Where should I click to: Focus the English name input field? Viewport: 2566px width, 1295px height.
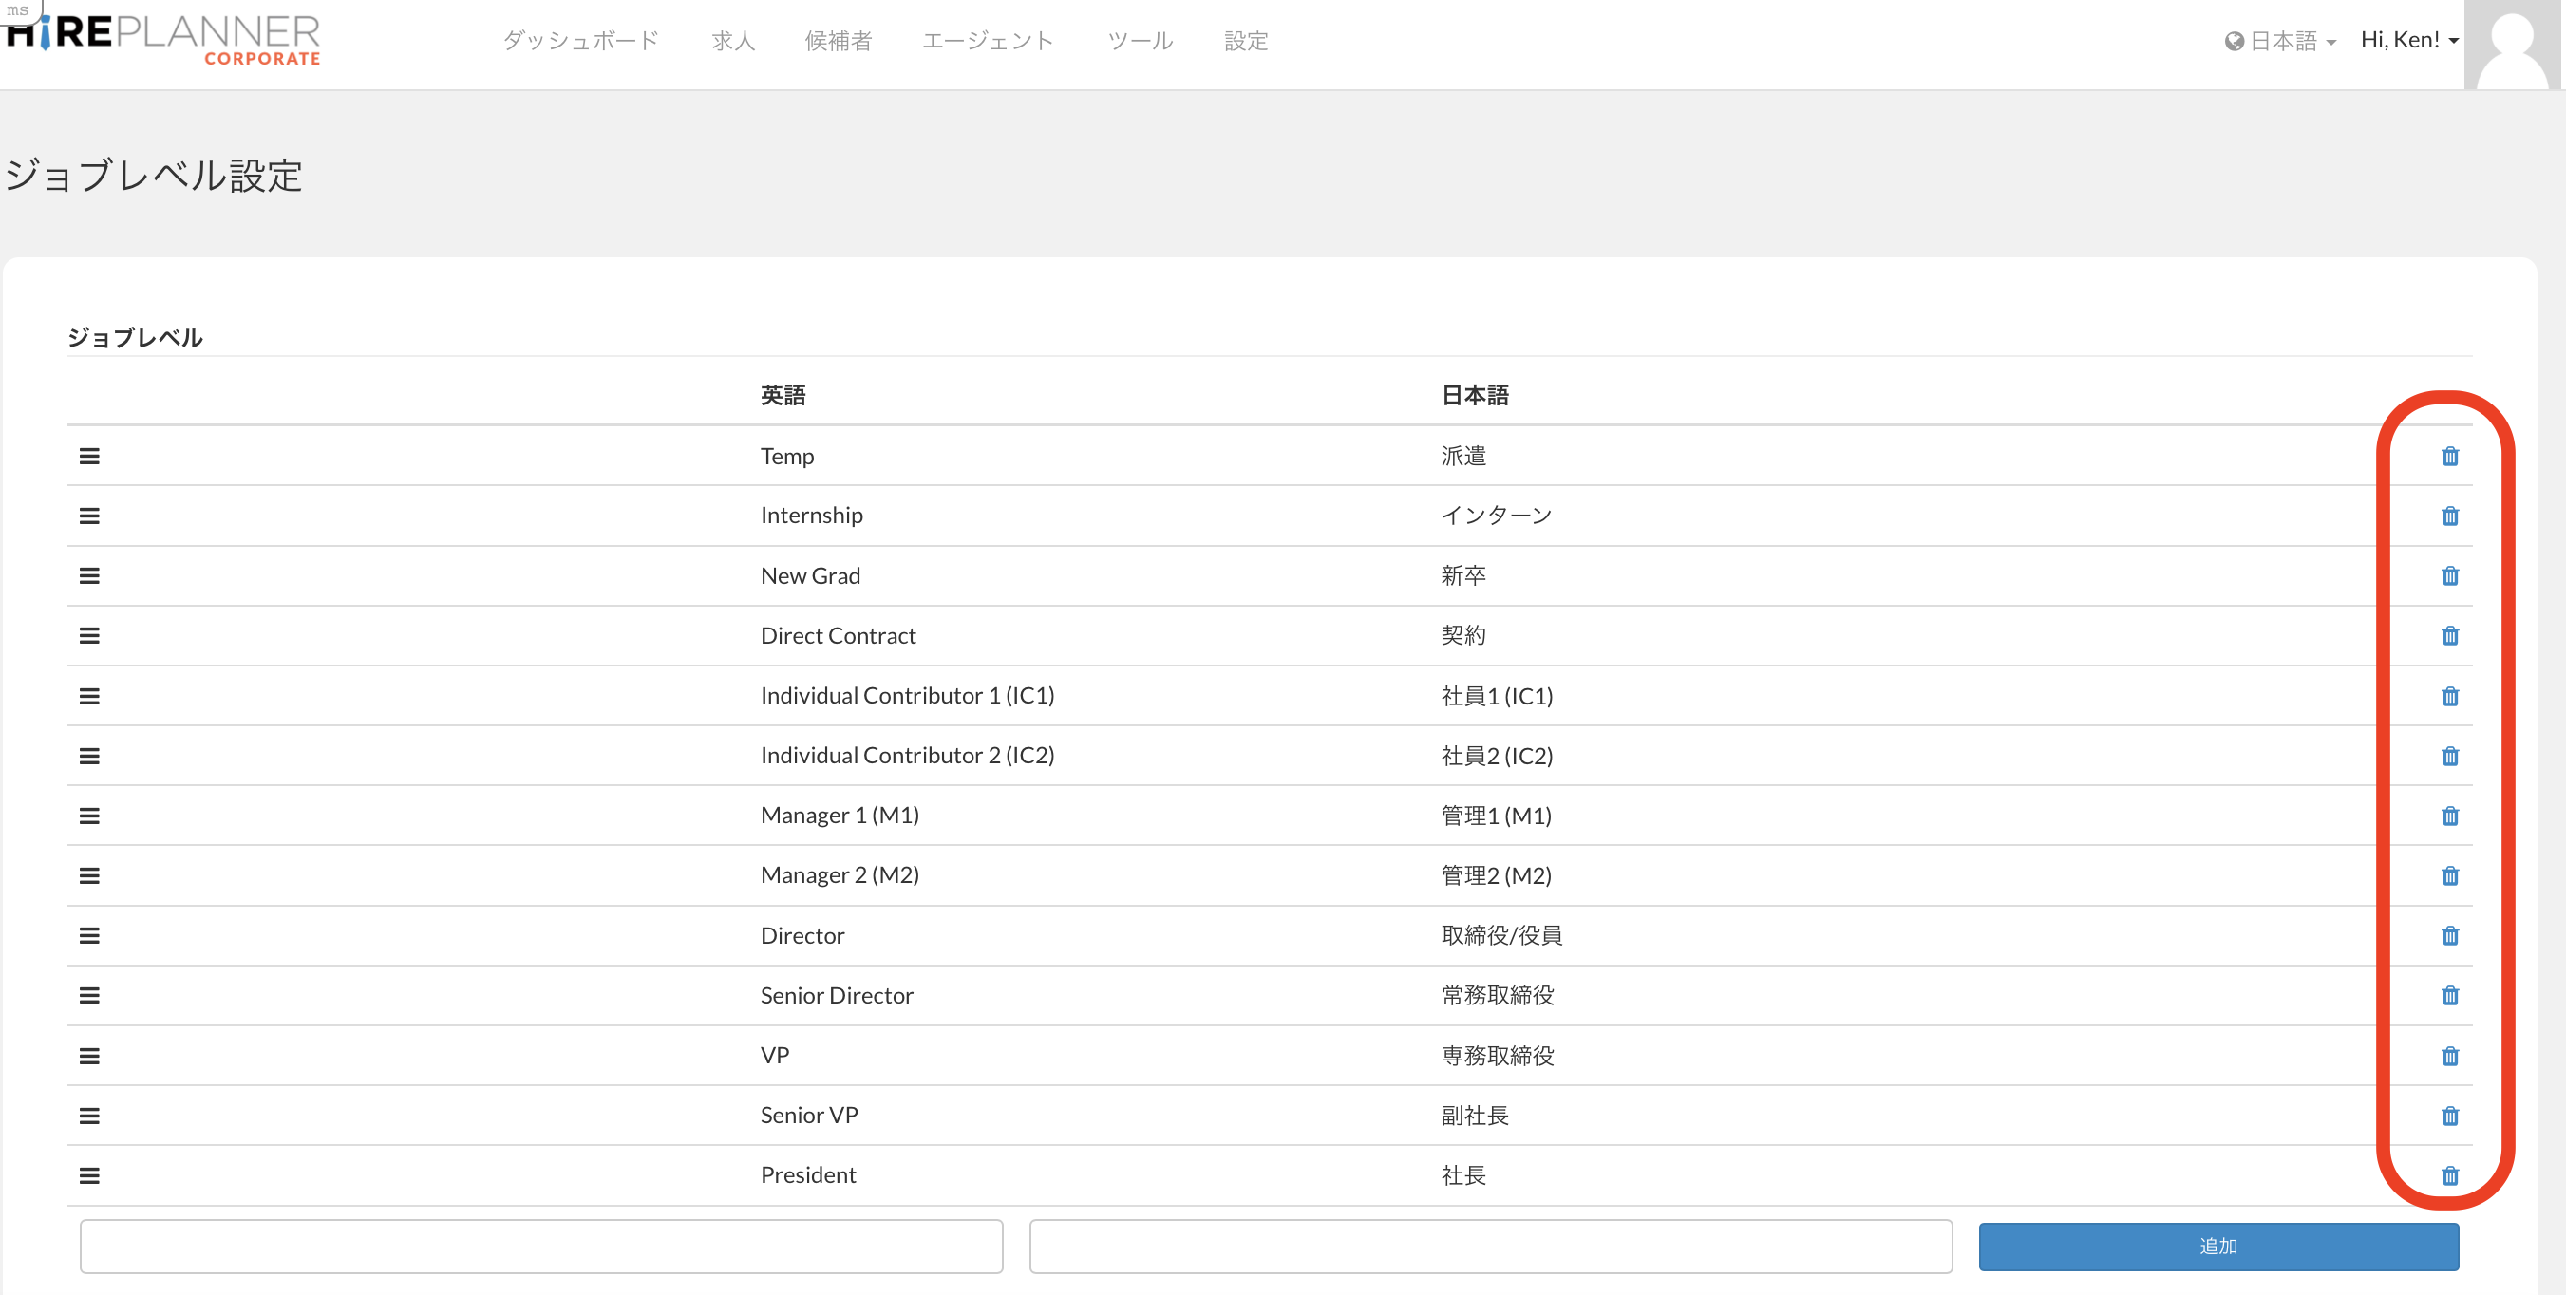541,1247
